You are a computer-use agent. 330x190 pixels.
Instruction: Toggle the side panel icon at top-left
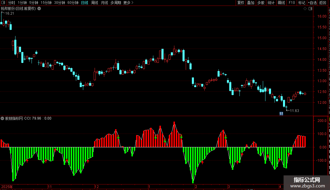pos(3,3)
